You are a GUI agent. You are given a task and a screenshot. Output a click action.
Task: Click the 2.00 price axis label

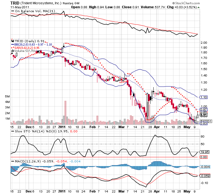[x=204, y=43]
